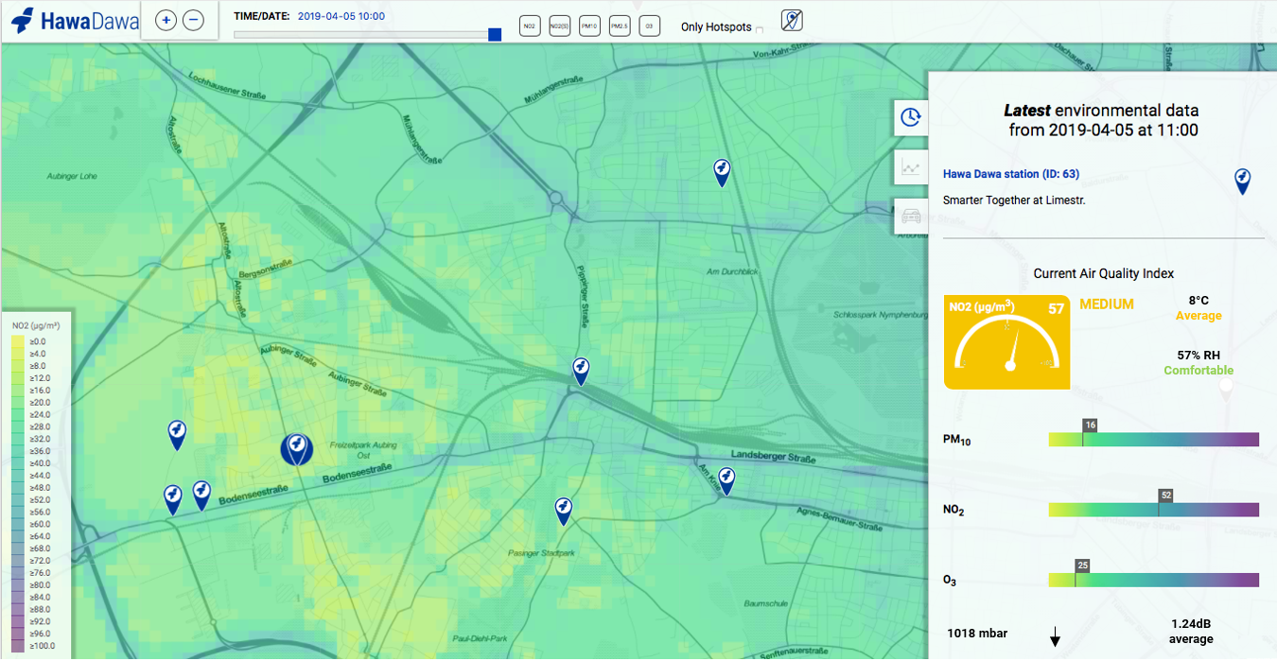This screenshot has height=661, width=1277.
Task: Toggle the map pin markers icon
Action: pos(792,20)
